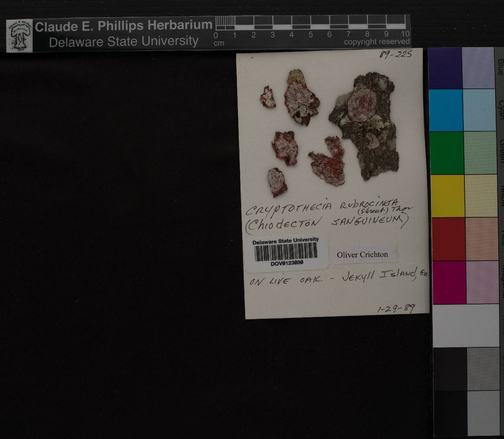Click the handwritten number '89-225'

396,54
